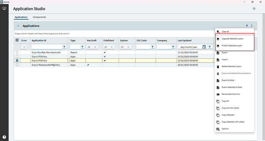Toggle the select-all checkbox in grid header
The height and width of the screenshot is (141, 265).
[17, 40]
